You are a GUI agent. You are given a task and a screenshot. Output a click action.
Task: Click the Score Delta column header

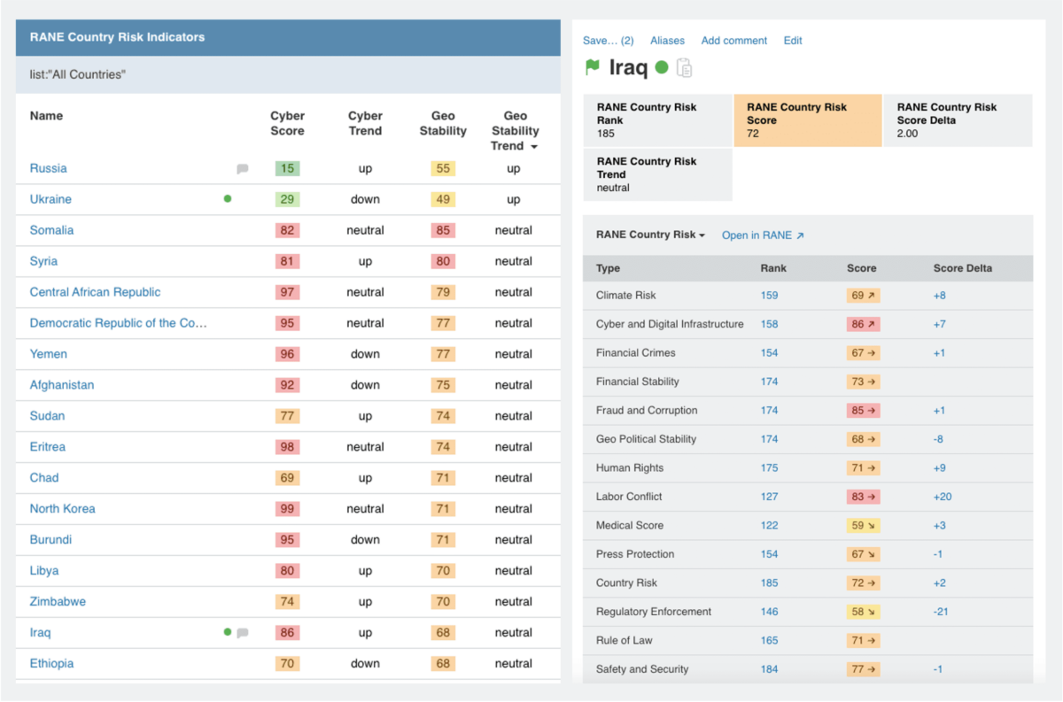(963, 268)
